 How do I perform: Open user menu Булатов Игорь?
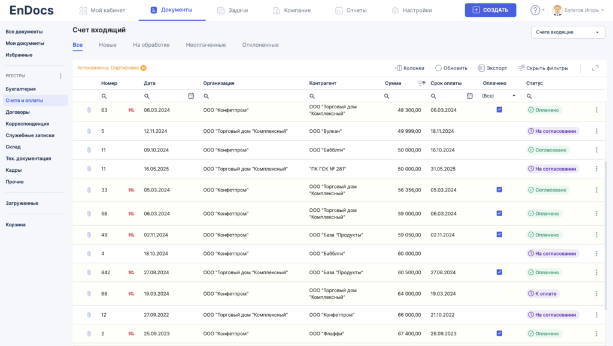pos(579,10)
